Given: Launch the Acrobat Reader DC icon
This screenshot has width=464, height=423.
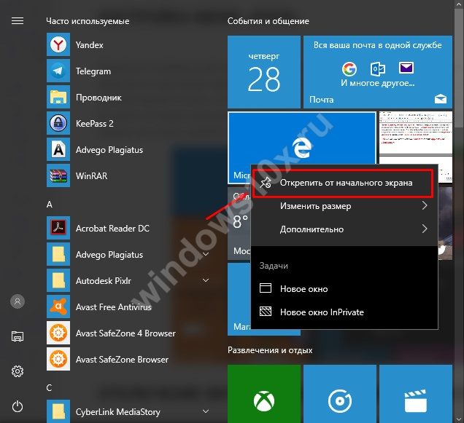Looking at the screenshot, I should [58, 228].
